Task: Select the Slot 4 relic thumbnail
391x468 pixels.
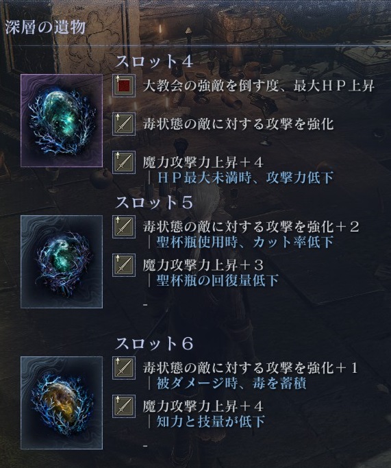Action: click(x=62, y=121)
